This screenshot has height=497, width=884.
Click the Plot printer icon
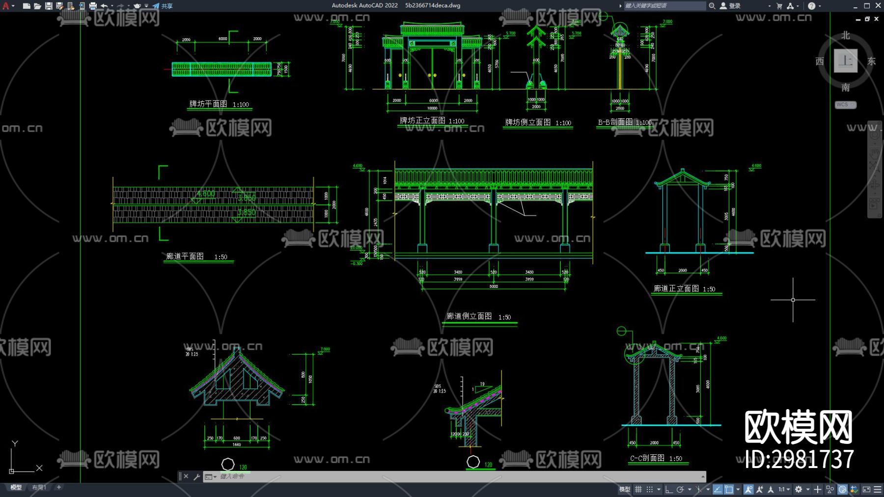(x=93, y=6)
